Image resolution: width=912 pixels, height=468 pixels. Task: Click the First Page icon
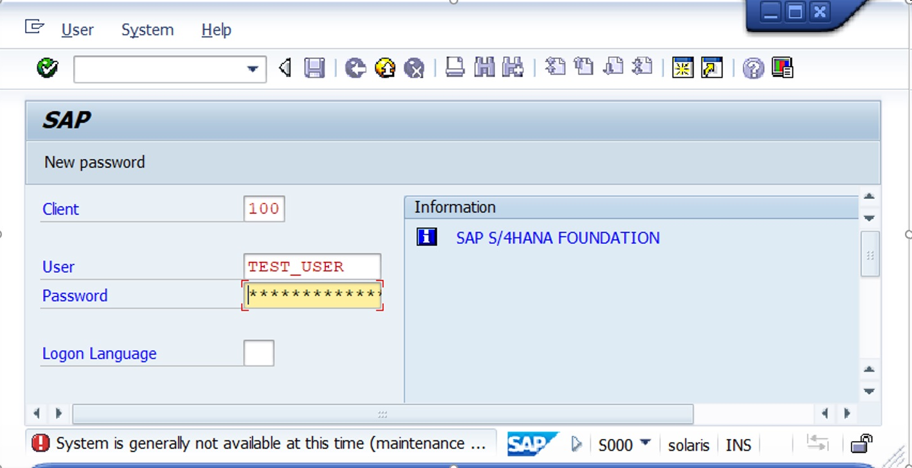tap(555, 67)
